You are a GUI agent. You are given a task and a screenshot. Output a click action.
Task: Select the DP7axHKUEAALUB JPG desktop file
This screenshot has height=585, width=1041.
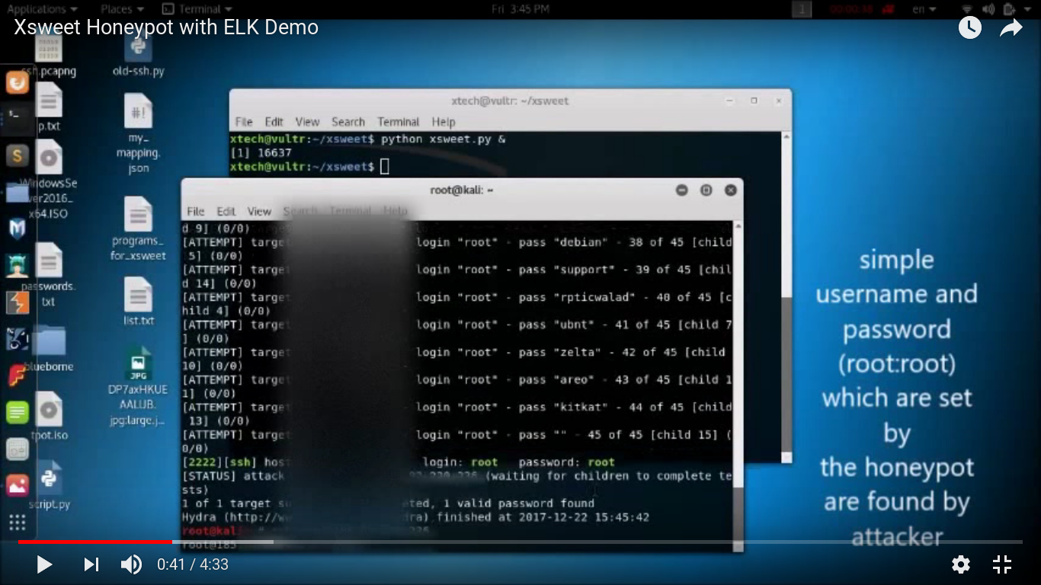pos(138,387)
